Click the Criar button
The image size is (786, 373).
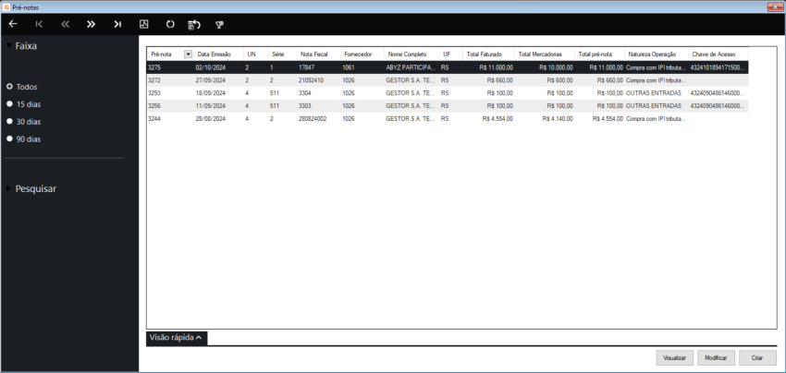point(757,358)
